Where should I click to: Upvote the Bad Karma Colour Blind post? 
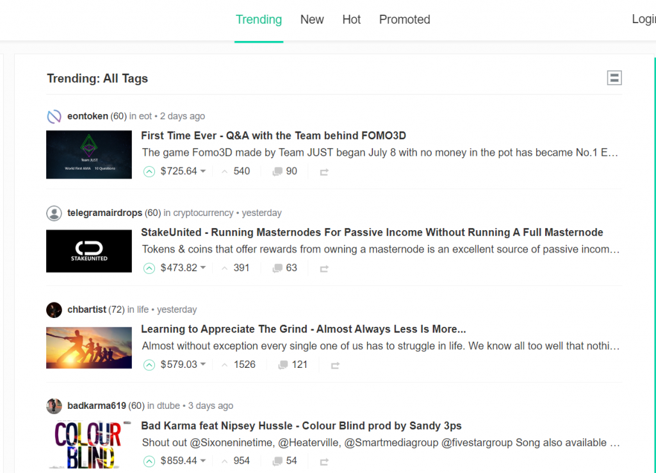click(x=149, y=461)
